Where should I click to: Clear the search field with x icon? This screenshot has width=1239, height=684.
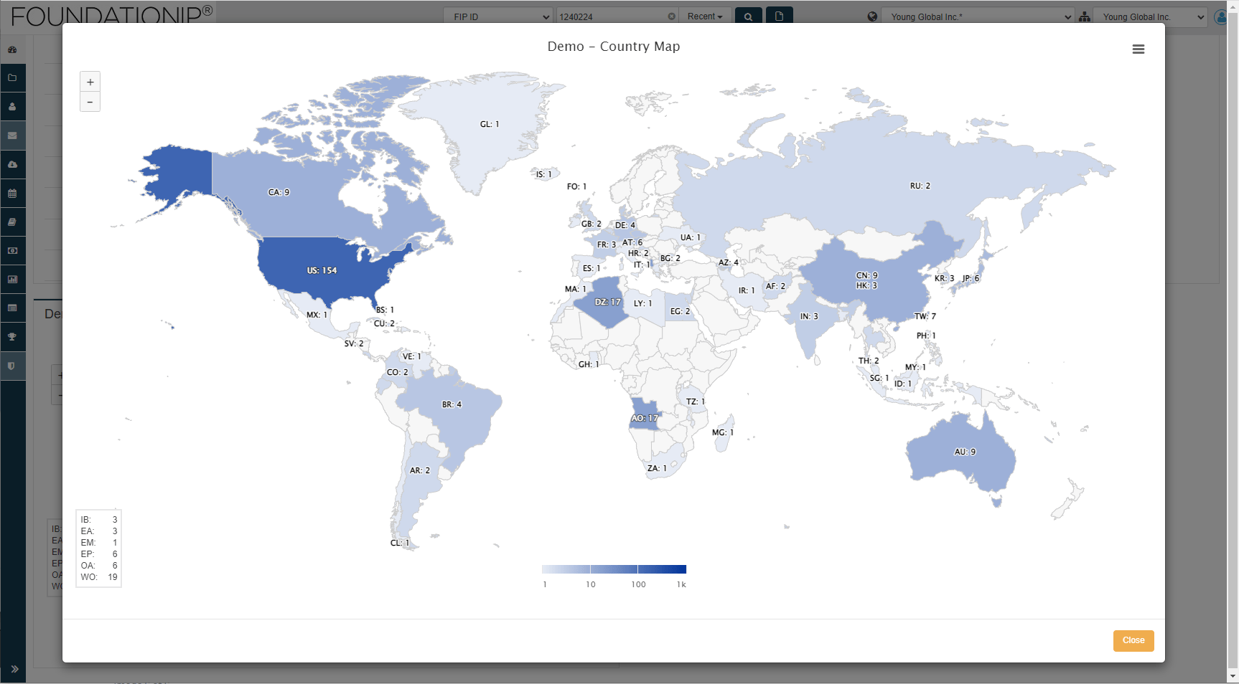pos(672,16)
